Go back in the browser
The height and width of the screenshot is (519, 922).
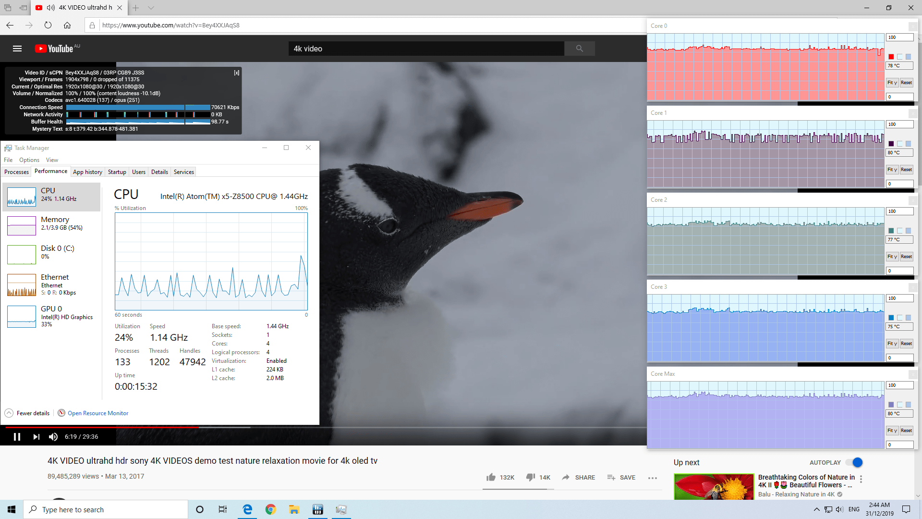click(x=10, y=25)
